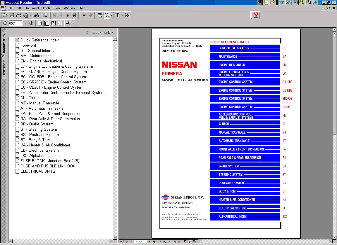Go to previous page using toolbar arrow
This screenshot has width=337, height=245.
click(61, 15)
